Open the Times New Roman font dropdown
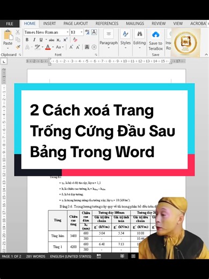Image resolution: width=209 pixels, height=279 pixels. pyautogui.click(x=67, y=32)
